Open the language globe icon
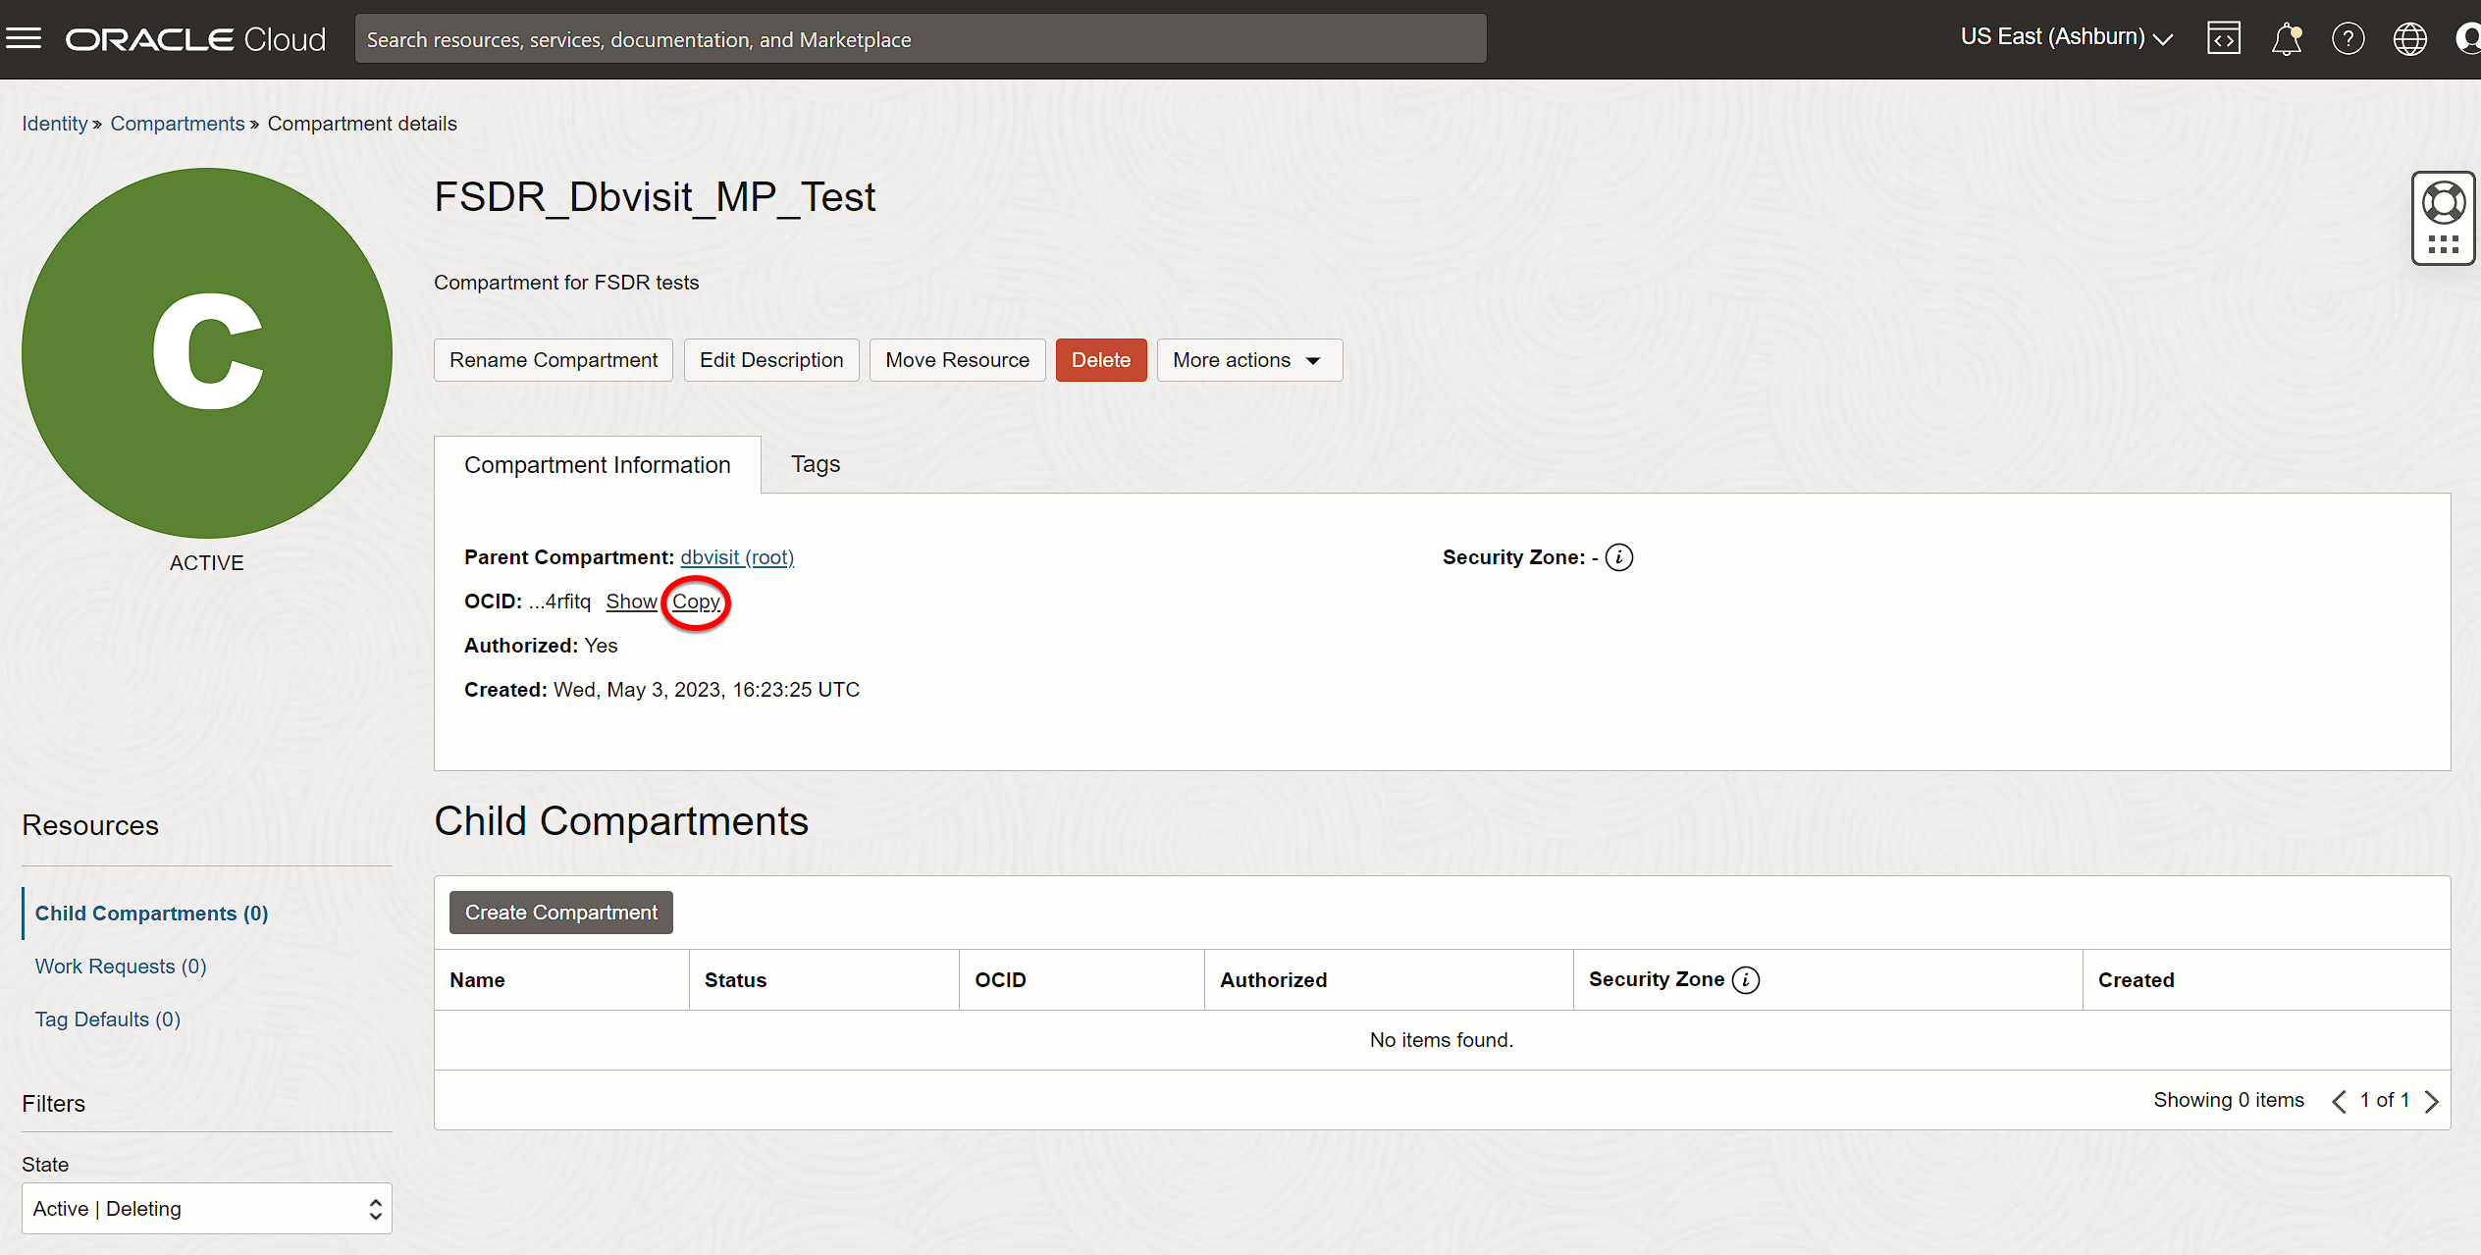 (2409, 39)
